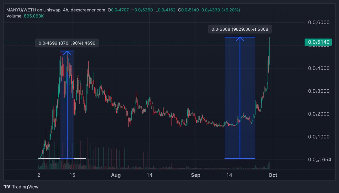Click the 0.0₇3000 price axis label
Viewport: 339px width, 193px height.
319,91
